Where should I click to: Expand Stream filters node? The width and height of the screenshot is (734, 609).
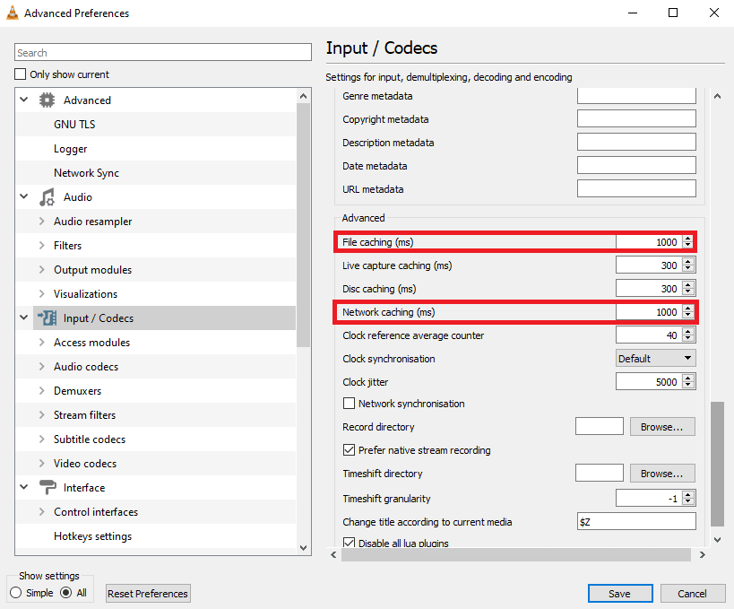tap(41, 415)
